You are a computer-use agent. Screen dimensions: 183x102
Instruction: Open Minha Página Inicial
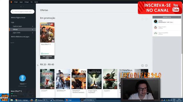18,18
